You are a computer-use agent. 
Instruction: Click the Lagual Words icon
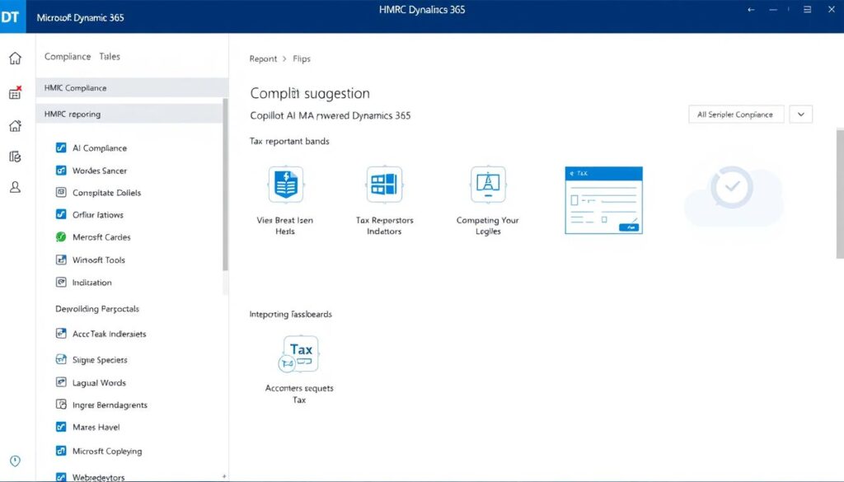61,382
